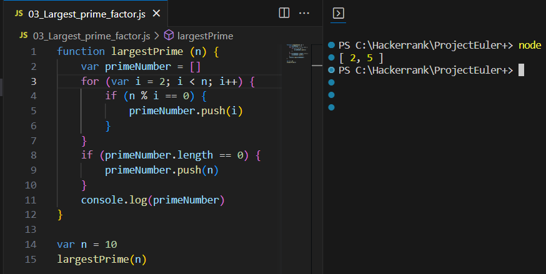
Task: Click 'i++' in the for loop
Action: tap(229, 81)
